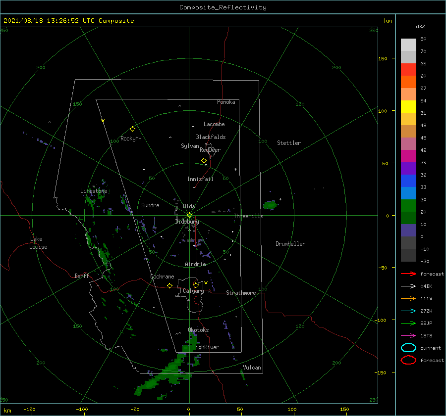This screenshot has height=416, width=446.
Task: Click the yellow diamond marker below RedDeer
Action: pos(204,160)
